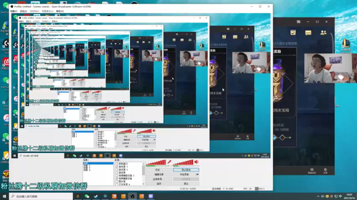The height and width of the screenshot is (200, 357).
Task: Open the 文件(F) menu in OBS
Action: pyautogui.click(x=14, y=11)
